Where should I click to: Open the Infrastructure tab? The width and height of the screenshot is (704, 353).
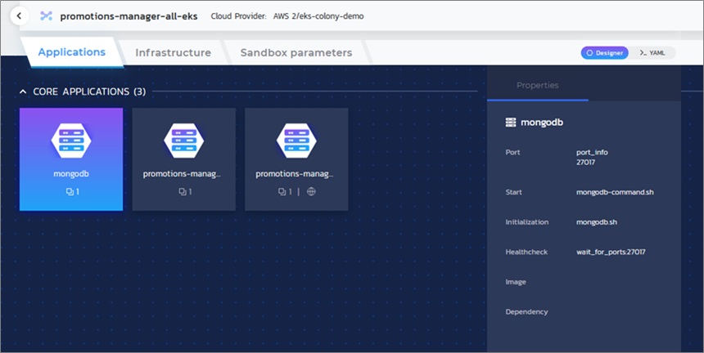[x=173, y=53]
